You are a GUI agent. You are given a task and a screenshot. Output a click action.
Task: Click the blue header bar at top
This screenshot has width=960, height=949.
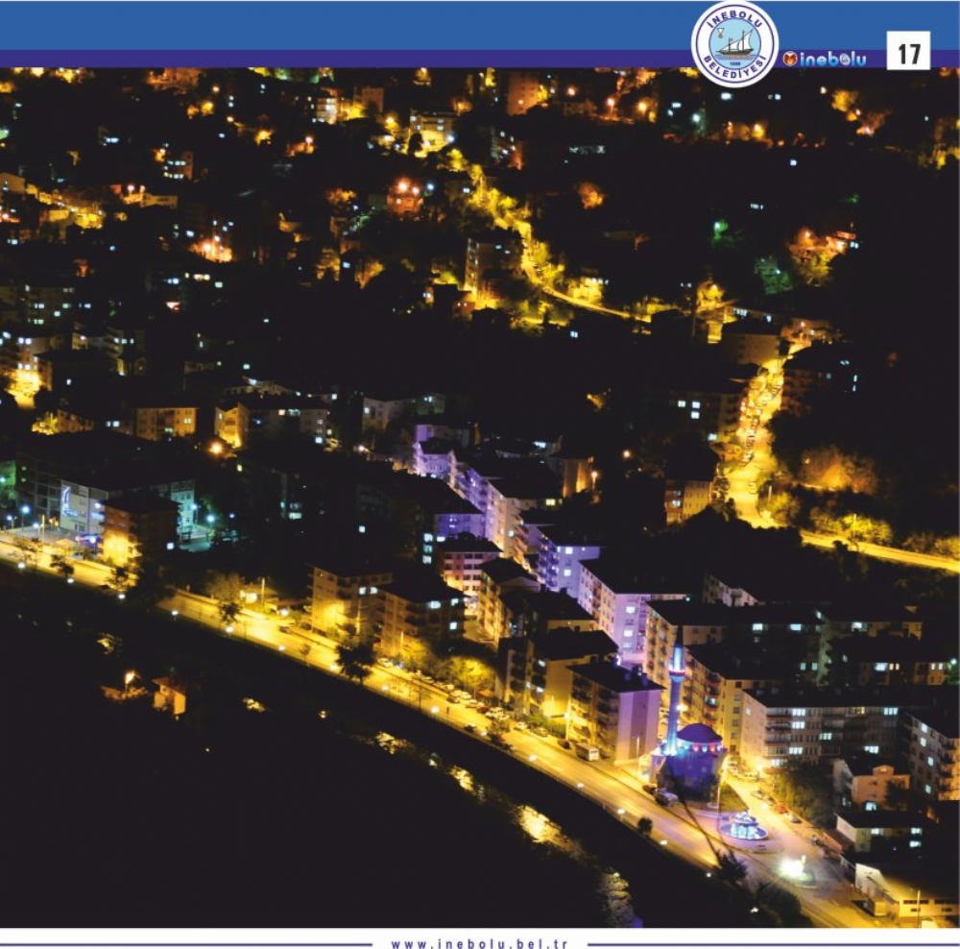pyautogui.click(x=336, y=24)
